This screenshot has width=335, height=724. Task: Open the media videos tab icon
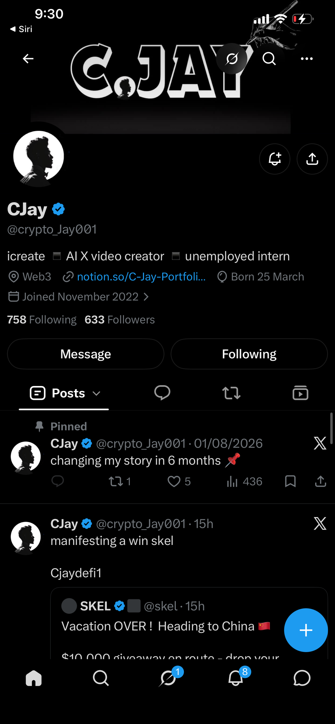[300, 393]
